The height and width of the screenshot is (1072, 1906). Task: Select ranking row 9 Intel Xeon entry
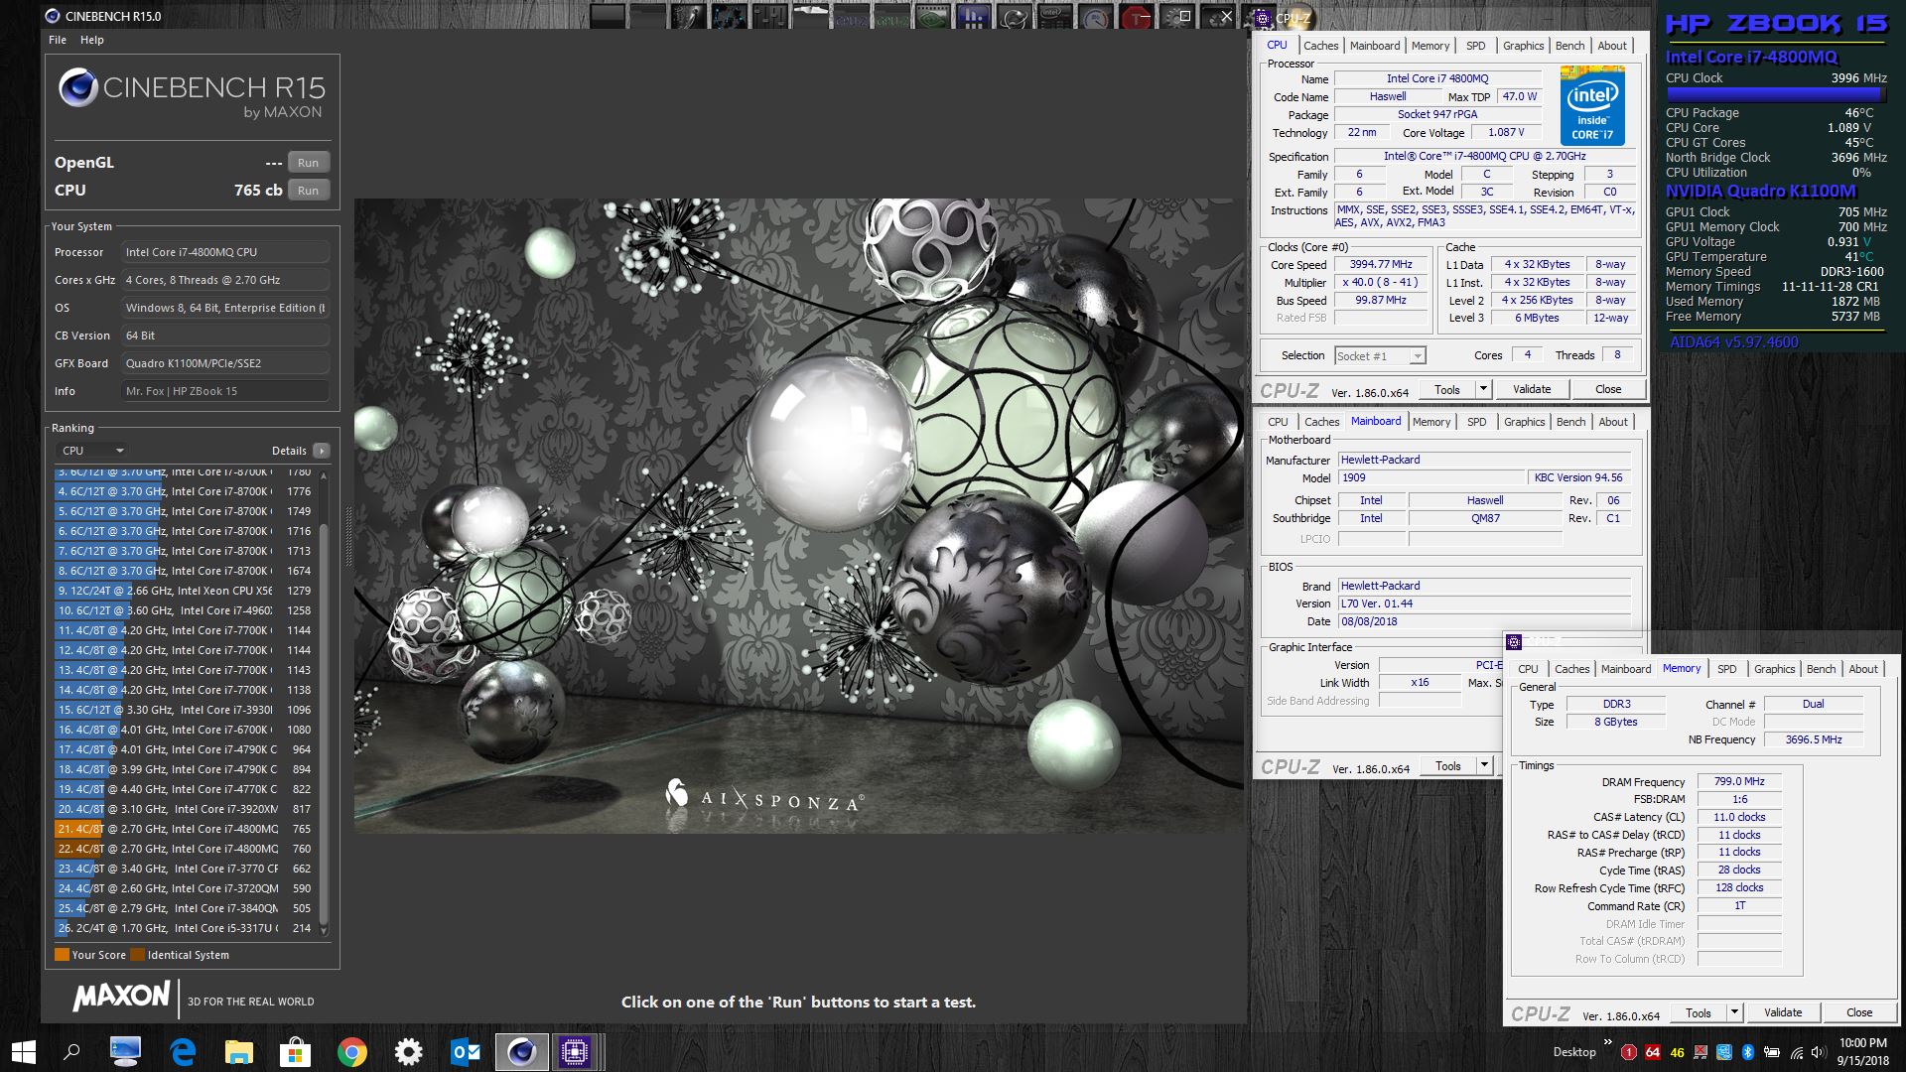click(185, 591)
